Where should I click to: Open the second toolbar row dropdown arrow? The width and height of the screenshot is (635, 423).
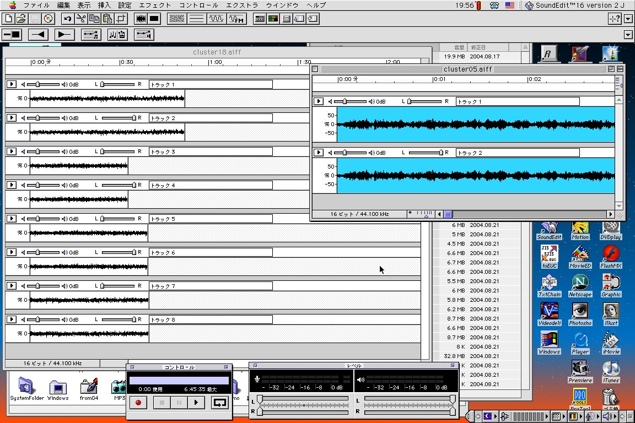(628, 35)
